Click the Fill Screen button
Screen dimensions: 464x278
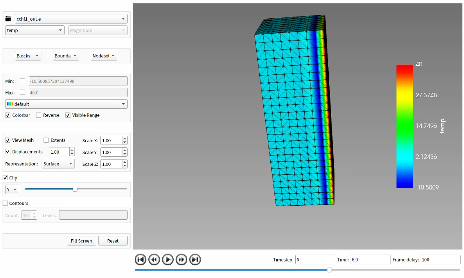tap(81, 241)
